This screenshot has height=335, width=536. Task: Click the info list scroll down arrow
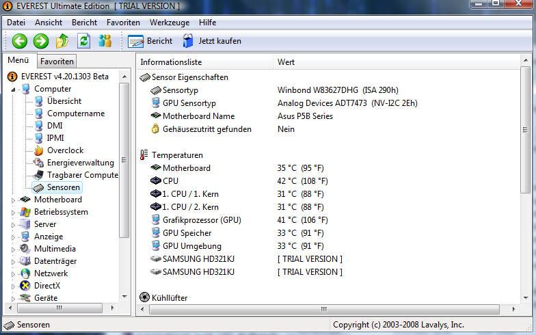tap(525, 298)
